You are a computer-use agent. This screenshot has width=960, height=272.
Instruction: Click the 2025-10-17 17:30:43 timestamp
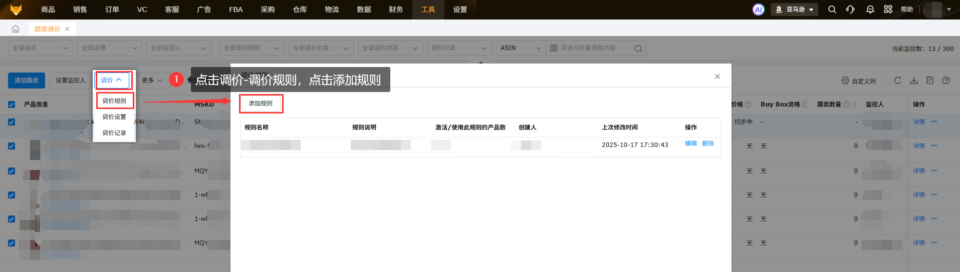click(635, 145)
